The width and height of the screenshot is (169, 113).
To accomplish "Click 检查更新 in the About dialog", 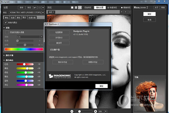I will (x=59, y=32).
